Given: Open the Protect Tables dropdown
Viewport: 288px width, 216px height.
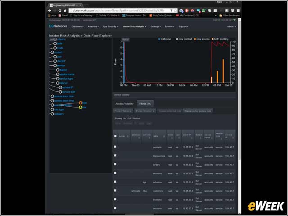Looking at the screenshot, I should click(123, 111).
